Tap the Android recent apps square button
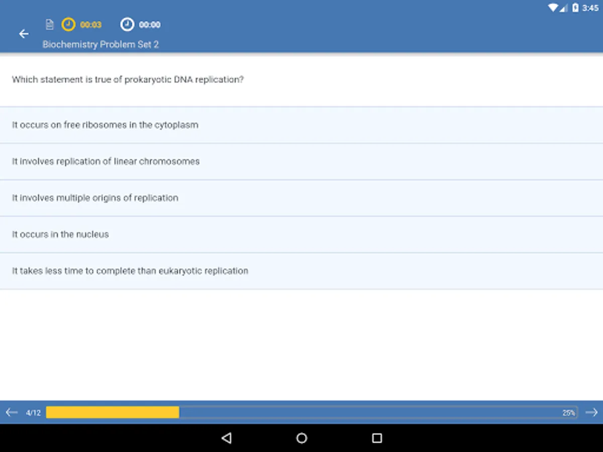Image resolution: width=603 pixels, height=452 pixels. tap(377, 438)
